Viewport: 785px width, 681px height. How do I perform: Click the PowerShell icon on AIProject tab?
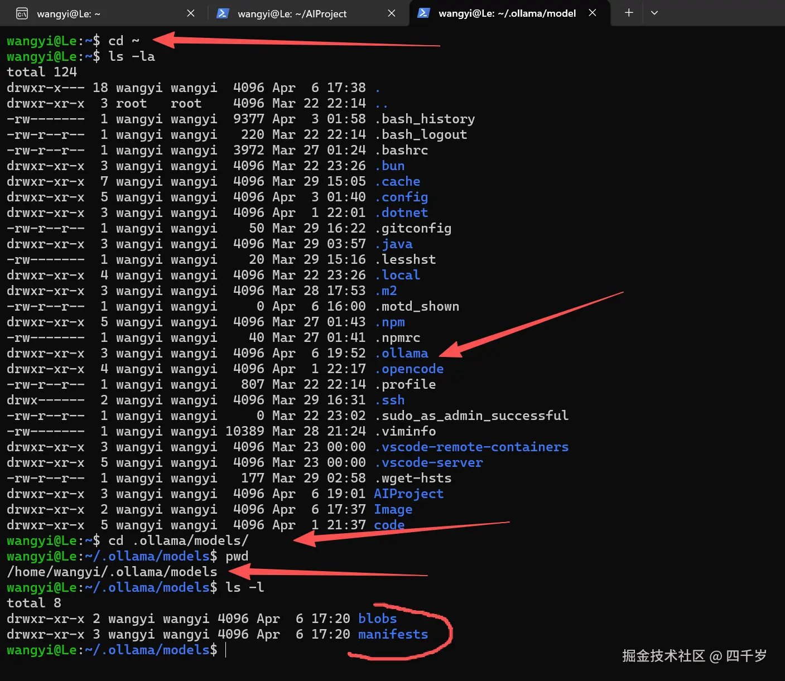[x=223, y=13]
